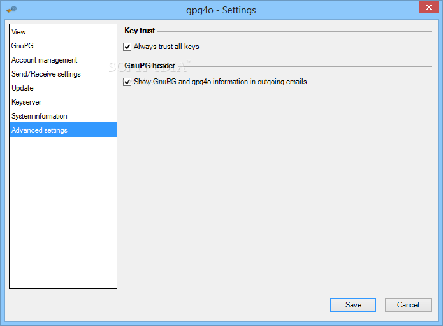
Task: Uncheck Always trust all keys
Action: pyautogui.click(x=127, y=47)
